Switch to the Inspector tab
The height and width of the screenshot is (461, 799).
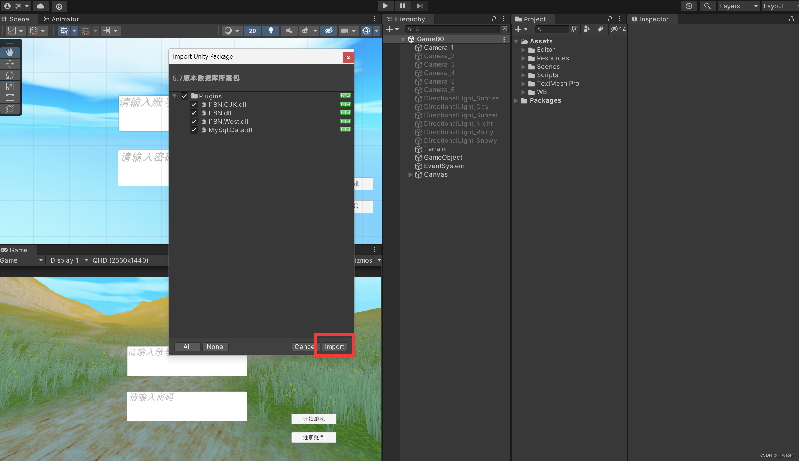(650, 19)
